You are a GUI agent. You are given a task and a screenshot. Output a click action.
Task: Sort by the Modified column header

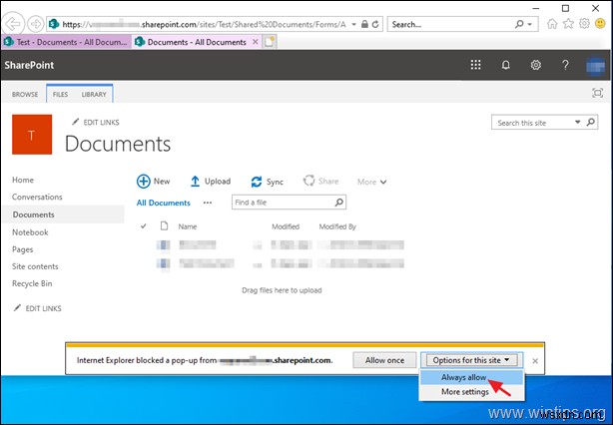286,226
